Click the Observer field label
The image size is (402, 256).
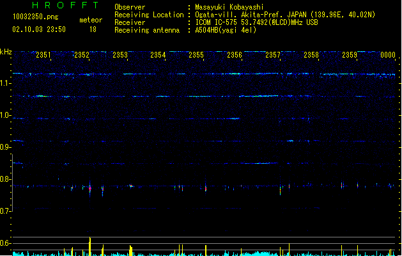(x=130, y=7)
